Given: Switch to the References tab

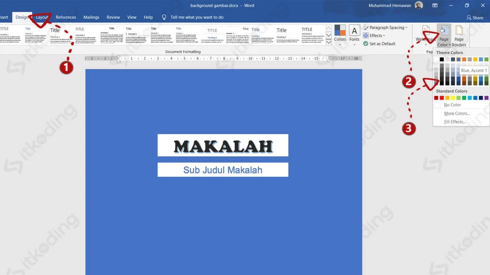Looking at the screenshot, I should point(66,17).
